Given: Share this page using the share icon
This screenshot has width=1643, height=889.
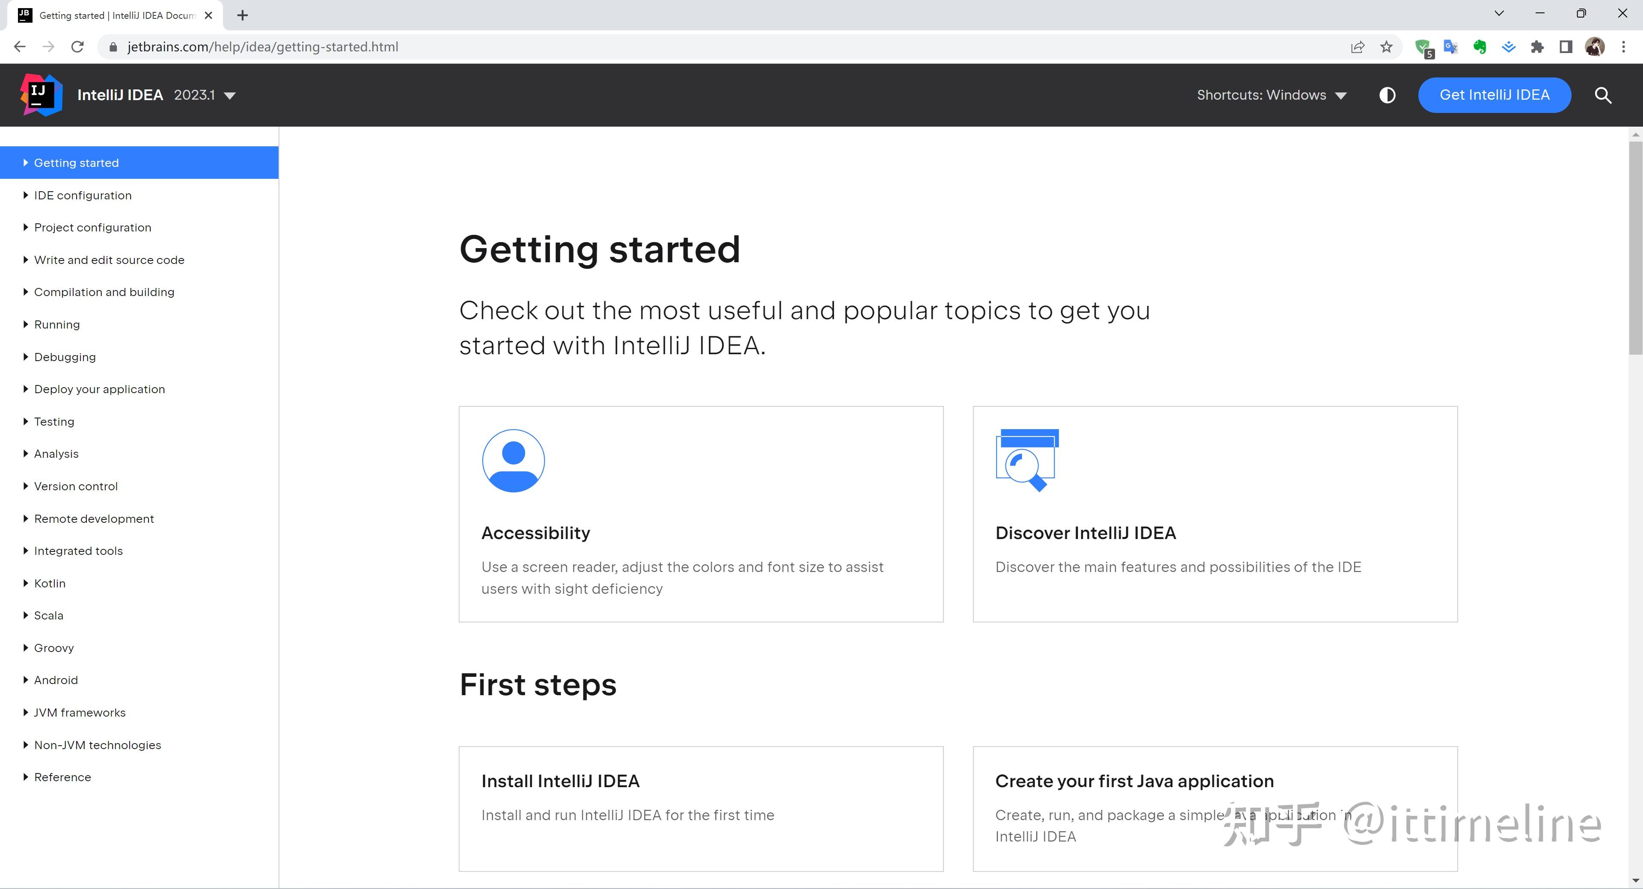Looking at the screenshot, I should 1357,47.
